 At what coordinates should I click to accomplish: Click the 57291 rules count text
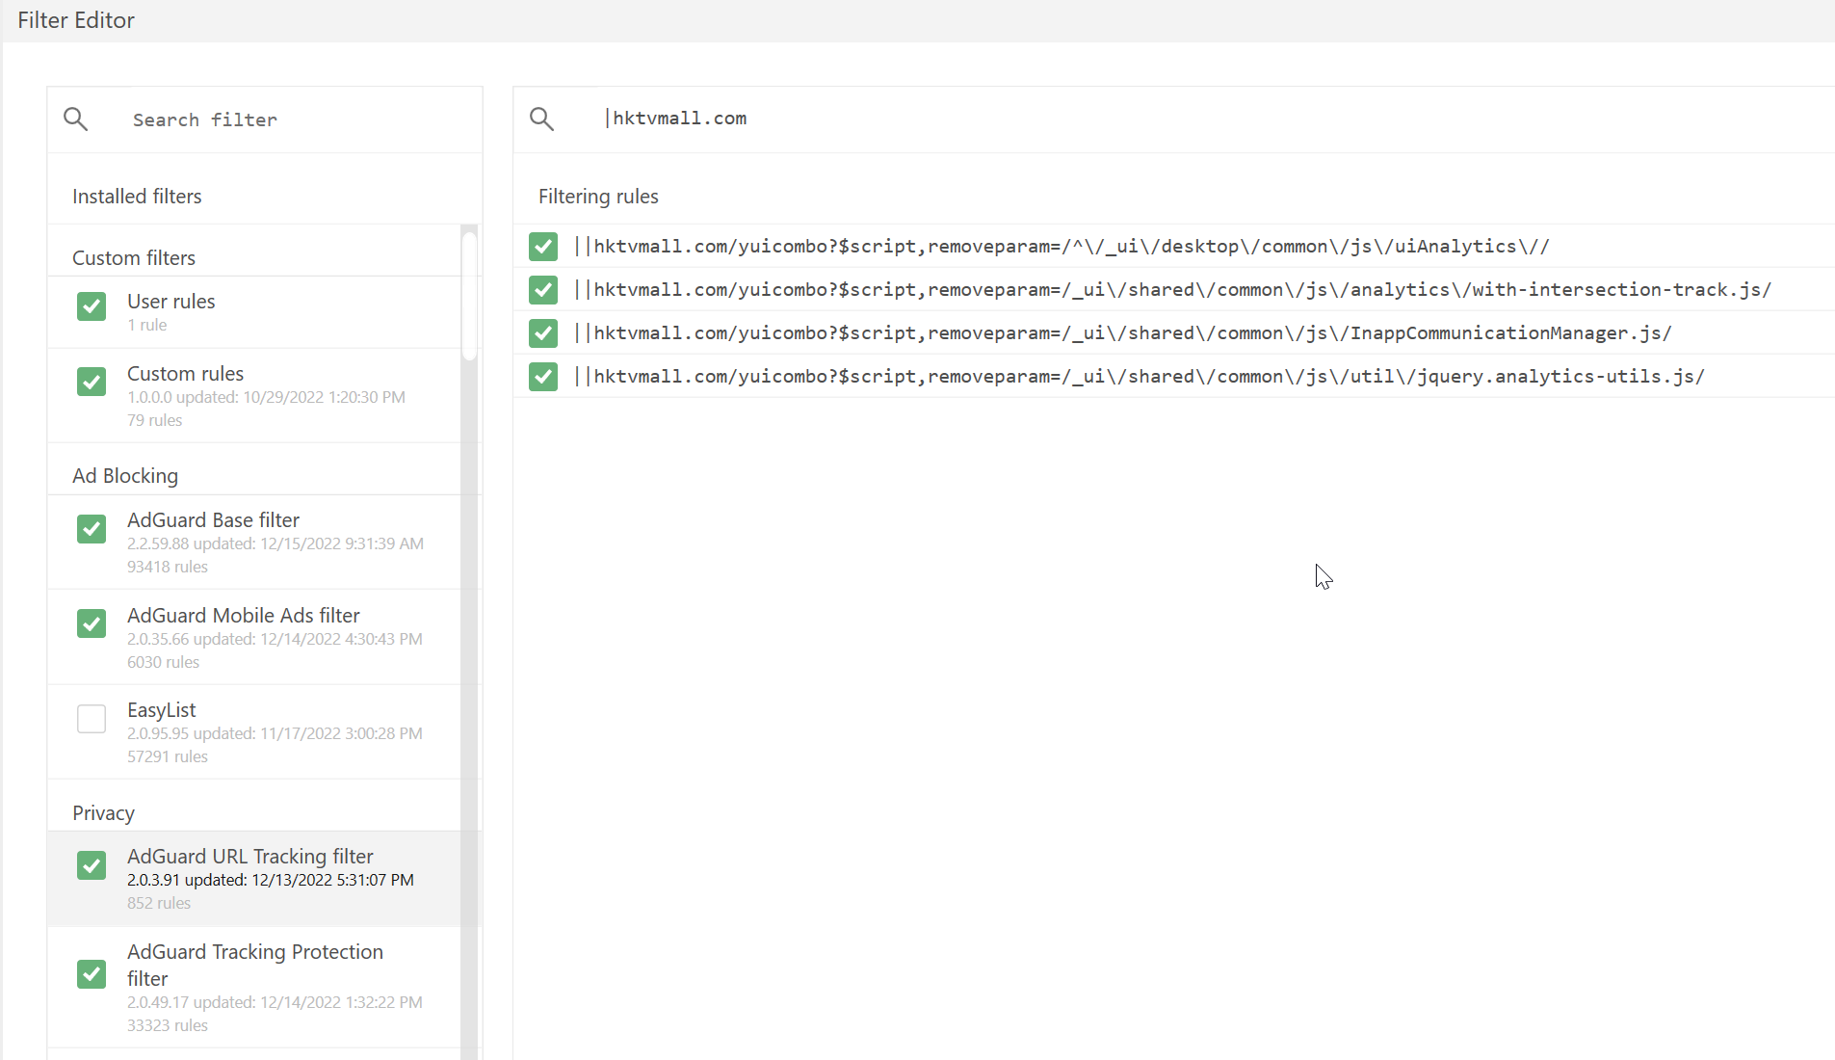[168, 756]
